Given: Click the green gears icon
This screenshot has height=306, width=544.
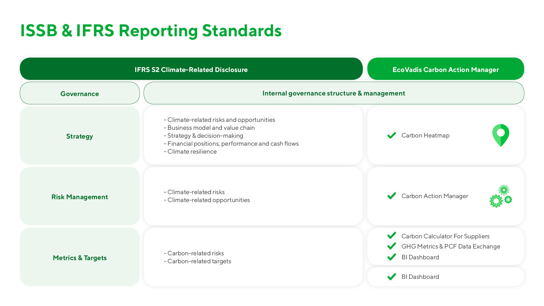Looking at the screenshot, I should coord(501,196).
